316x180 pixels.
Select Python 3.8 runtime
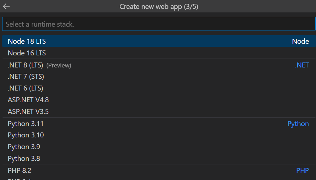click(24, 158)
